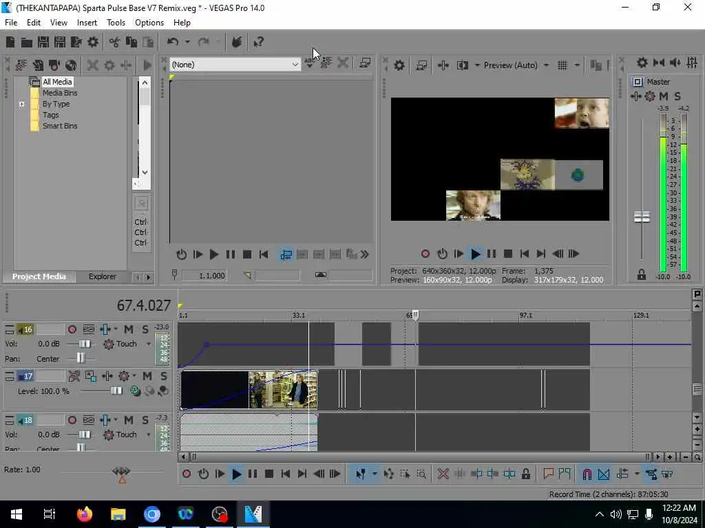The width and height of the screenshot is (705, 528).
Task: Open Project Properties gear in main toolbar
Action: click(x=93, y=42)
